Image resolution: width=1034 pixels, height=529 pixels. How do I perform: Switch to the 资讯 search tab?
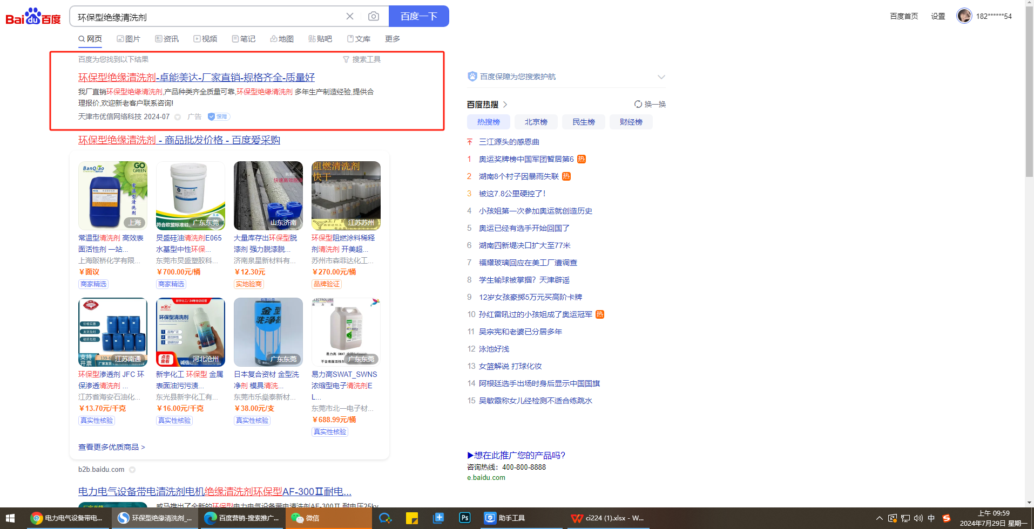coord(167,39)
